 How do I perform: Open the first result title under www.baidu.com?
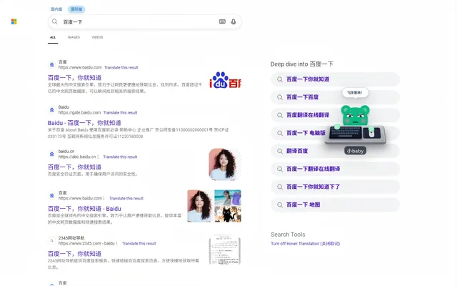74,78
